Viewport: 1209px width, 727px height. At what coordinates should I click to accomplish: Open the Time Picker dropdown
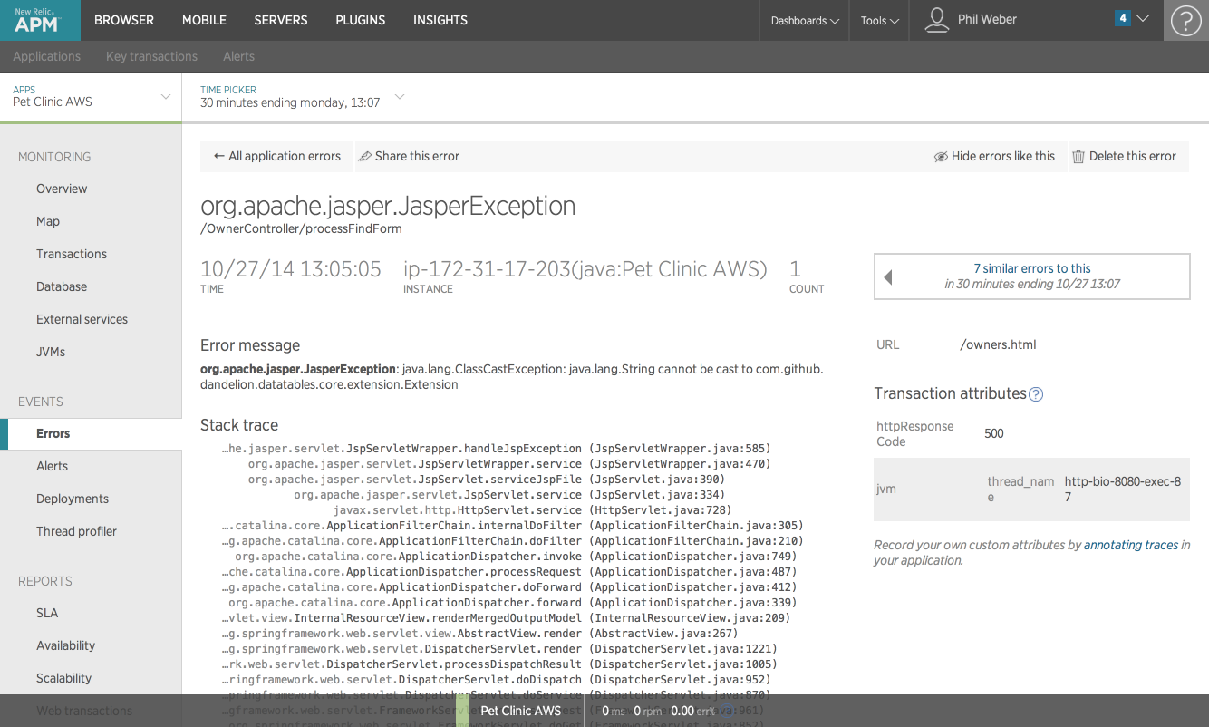302,96
